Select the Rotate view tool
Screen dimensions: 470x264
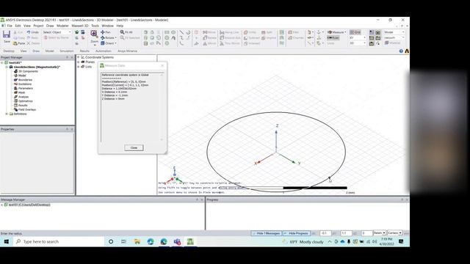107,37
